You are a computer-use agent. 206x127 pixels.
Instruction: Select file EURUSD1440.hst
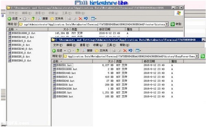(66, 73)
